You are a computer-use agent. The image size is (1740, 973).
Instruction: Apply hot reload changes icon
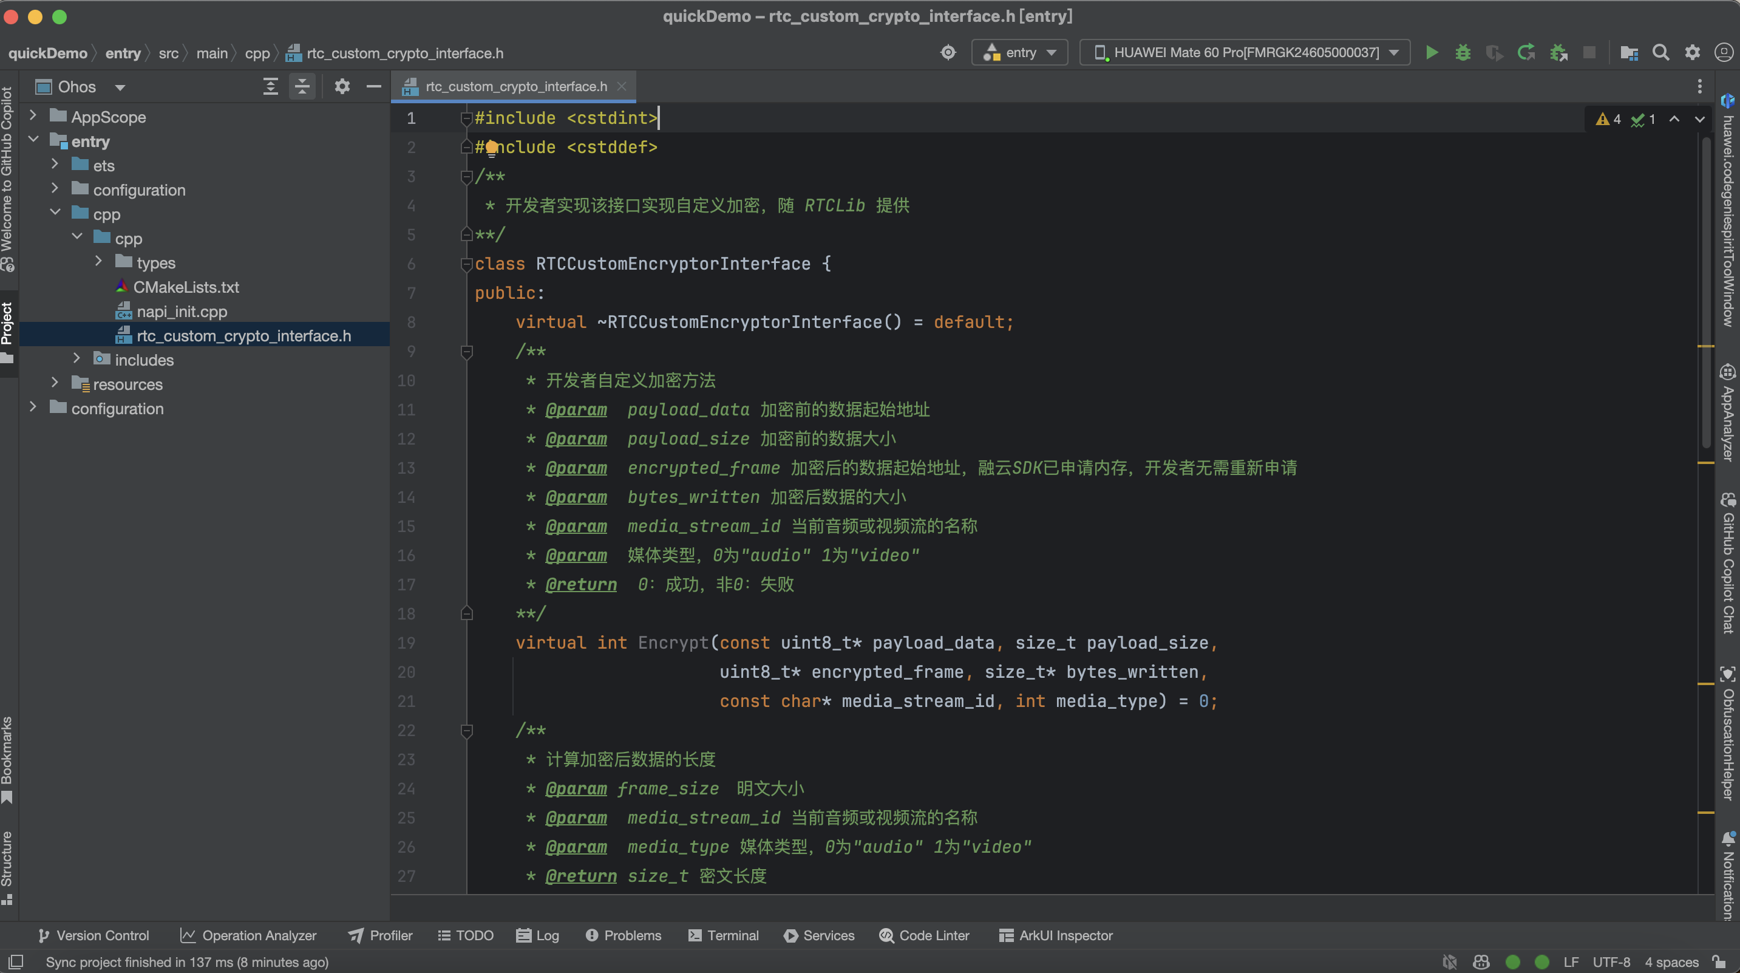tap(1526, 53)
